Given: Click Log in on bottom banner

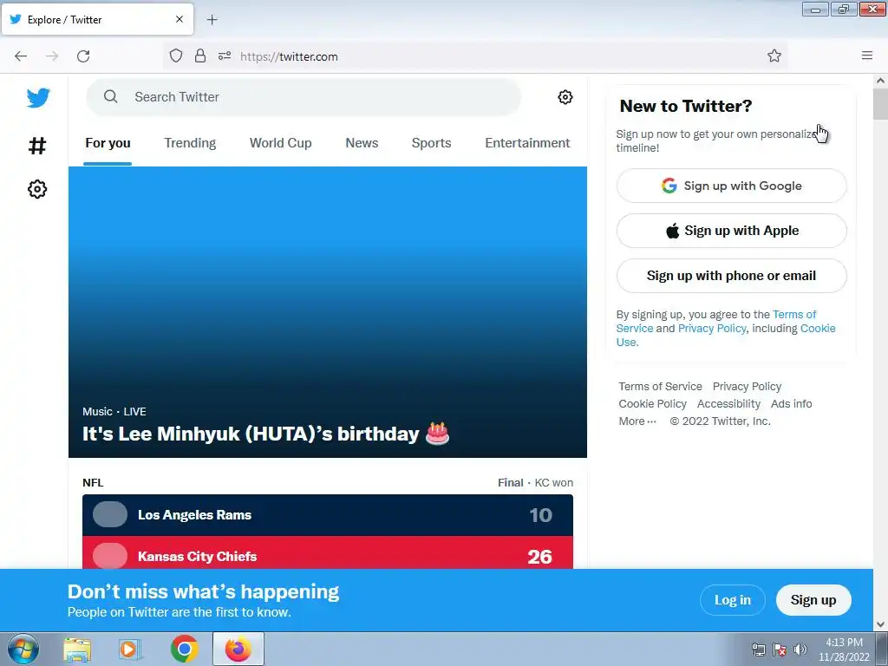Looking at the screenshot, I should (x=732, y=600).
